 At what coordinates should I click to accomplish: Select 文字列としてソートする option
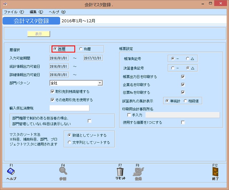click(69, 142)
